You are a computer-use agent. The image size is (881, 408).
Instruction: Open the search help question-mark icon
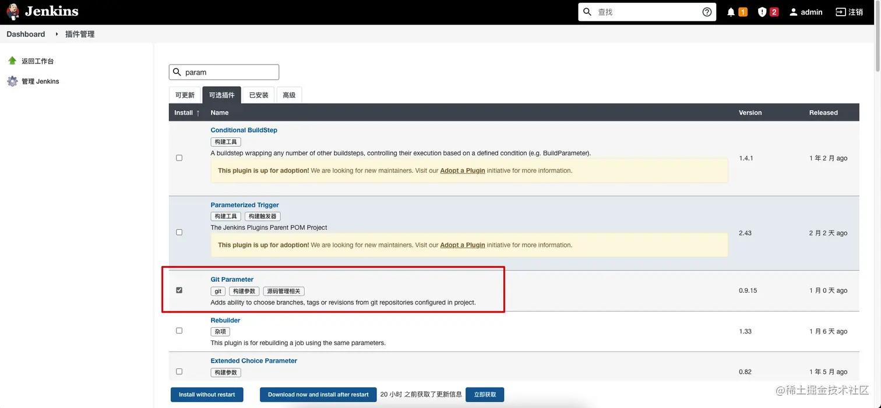(707, 12)
